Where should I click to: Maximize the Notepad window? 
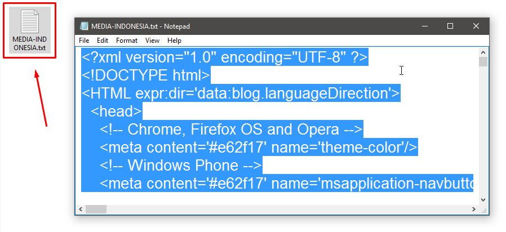click(450, 26)
